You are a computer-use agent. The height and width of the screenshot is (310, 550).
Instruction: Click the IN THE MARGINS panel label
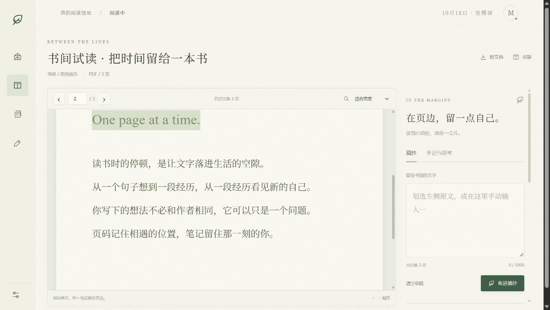click(x=428, y=100)
